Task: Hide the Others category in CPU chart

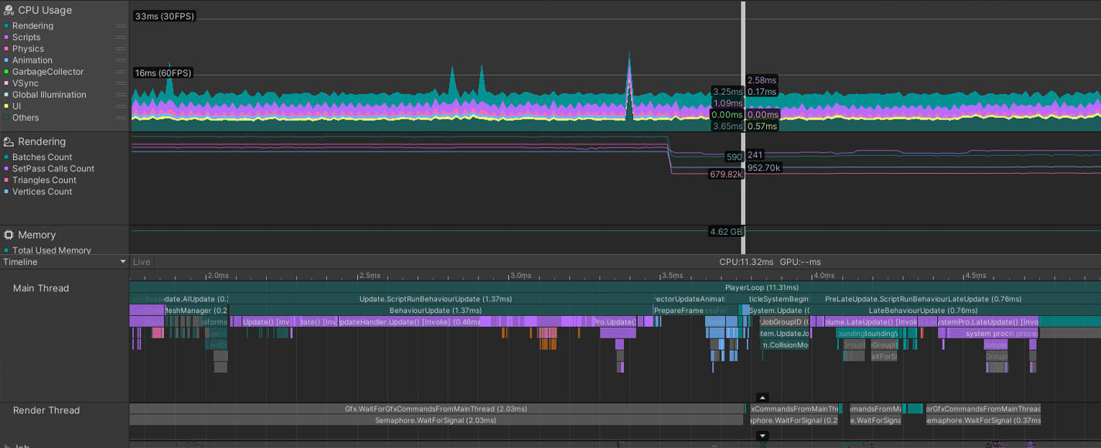Action: 5,118
